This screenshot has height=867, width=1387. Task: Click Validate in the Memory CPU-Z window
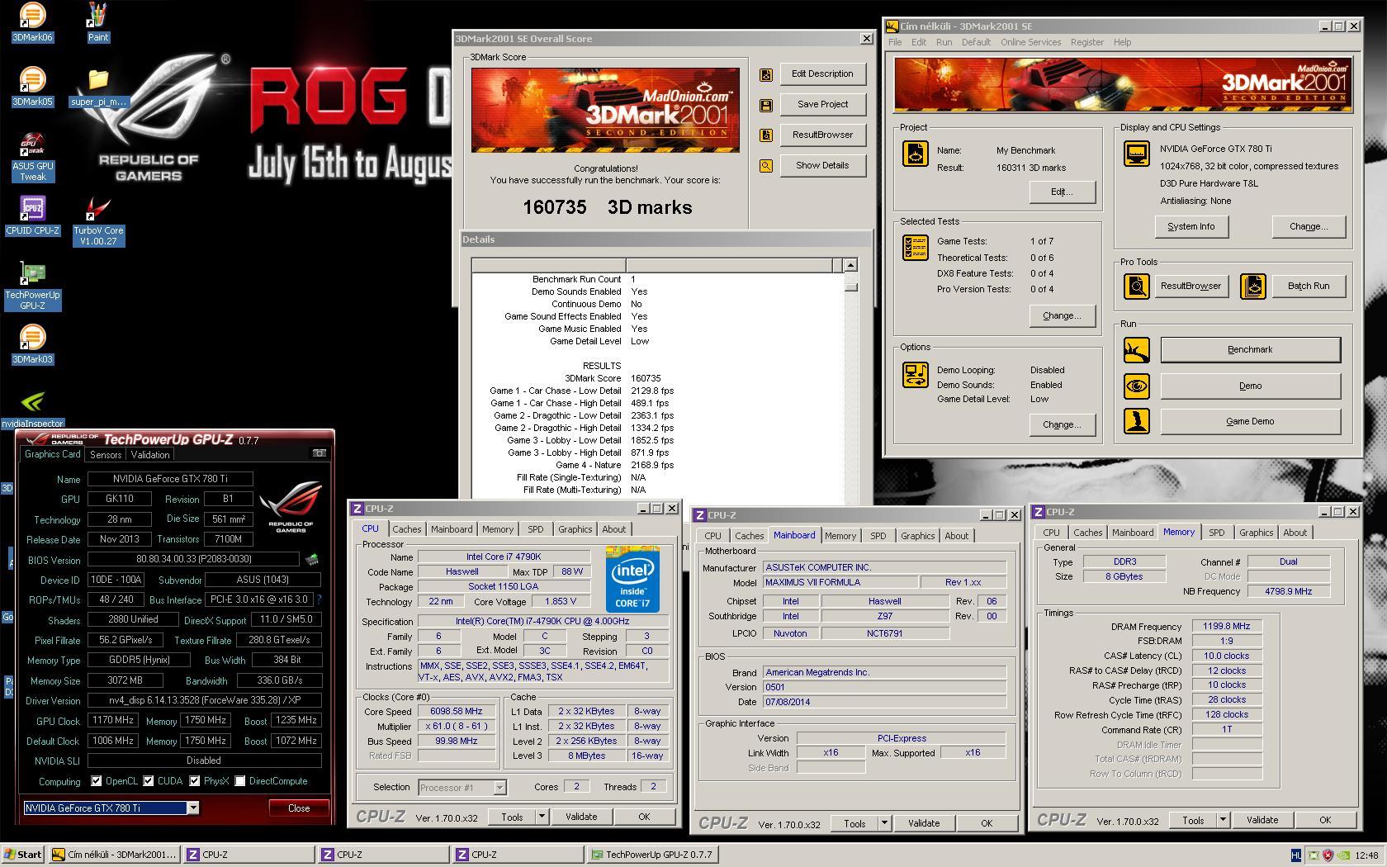pyautogui.click(x=1262, y=820)
